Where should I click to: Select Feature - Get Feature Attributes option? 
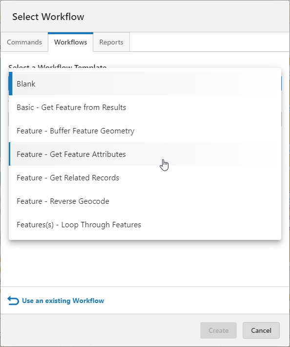145,154
